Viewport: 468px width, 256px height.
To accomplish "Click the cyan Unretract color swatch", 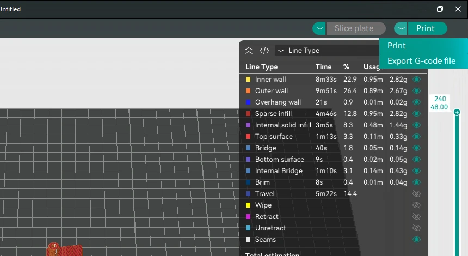I will (248, 228).
